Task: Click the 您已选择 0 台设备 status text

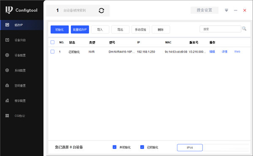Action: 69,147
